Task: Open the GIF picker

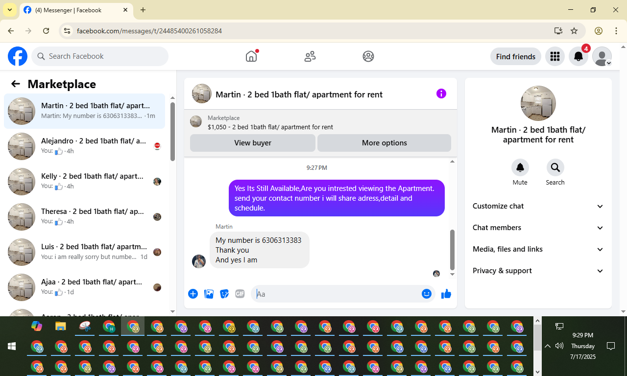Action: click(x=240, y=294)
